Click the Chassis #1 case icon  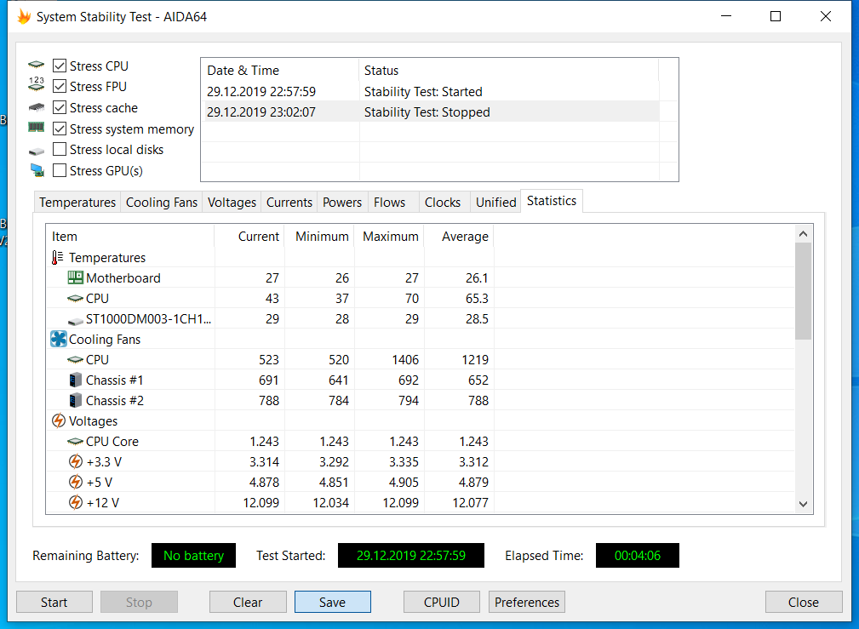point(76,380)
